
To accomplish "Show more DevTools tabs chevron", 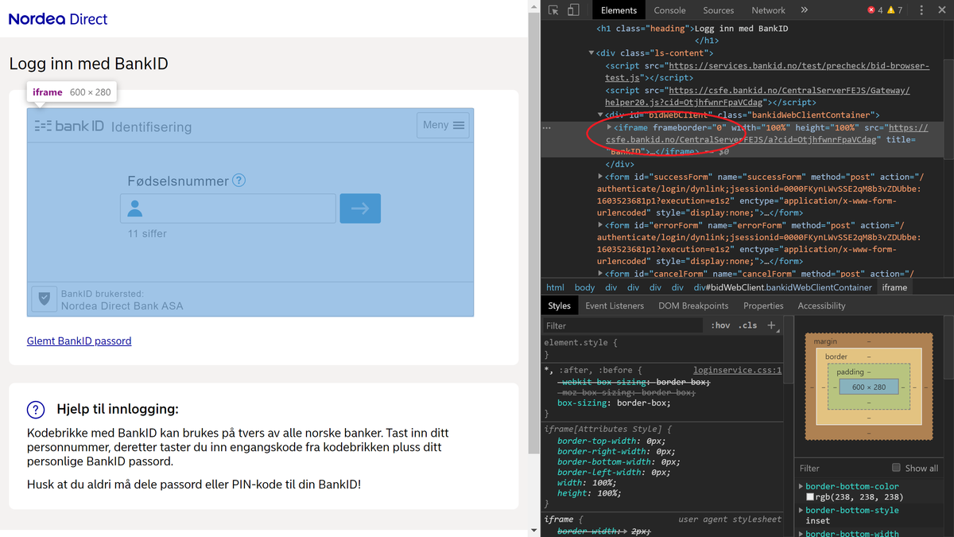I will pos(804,10).
